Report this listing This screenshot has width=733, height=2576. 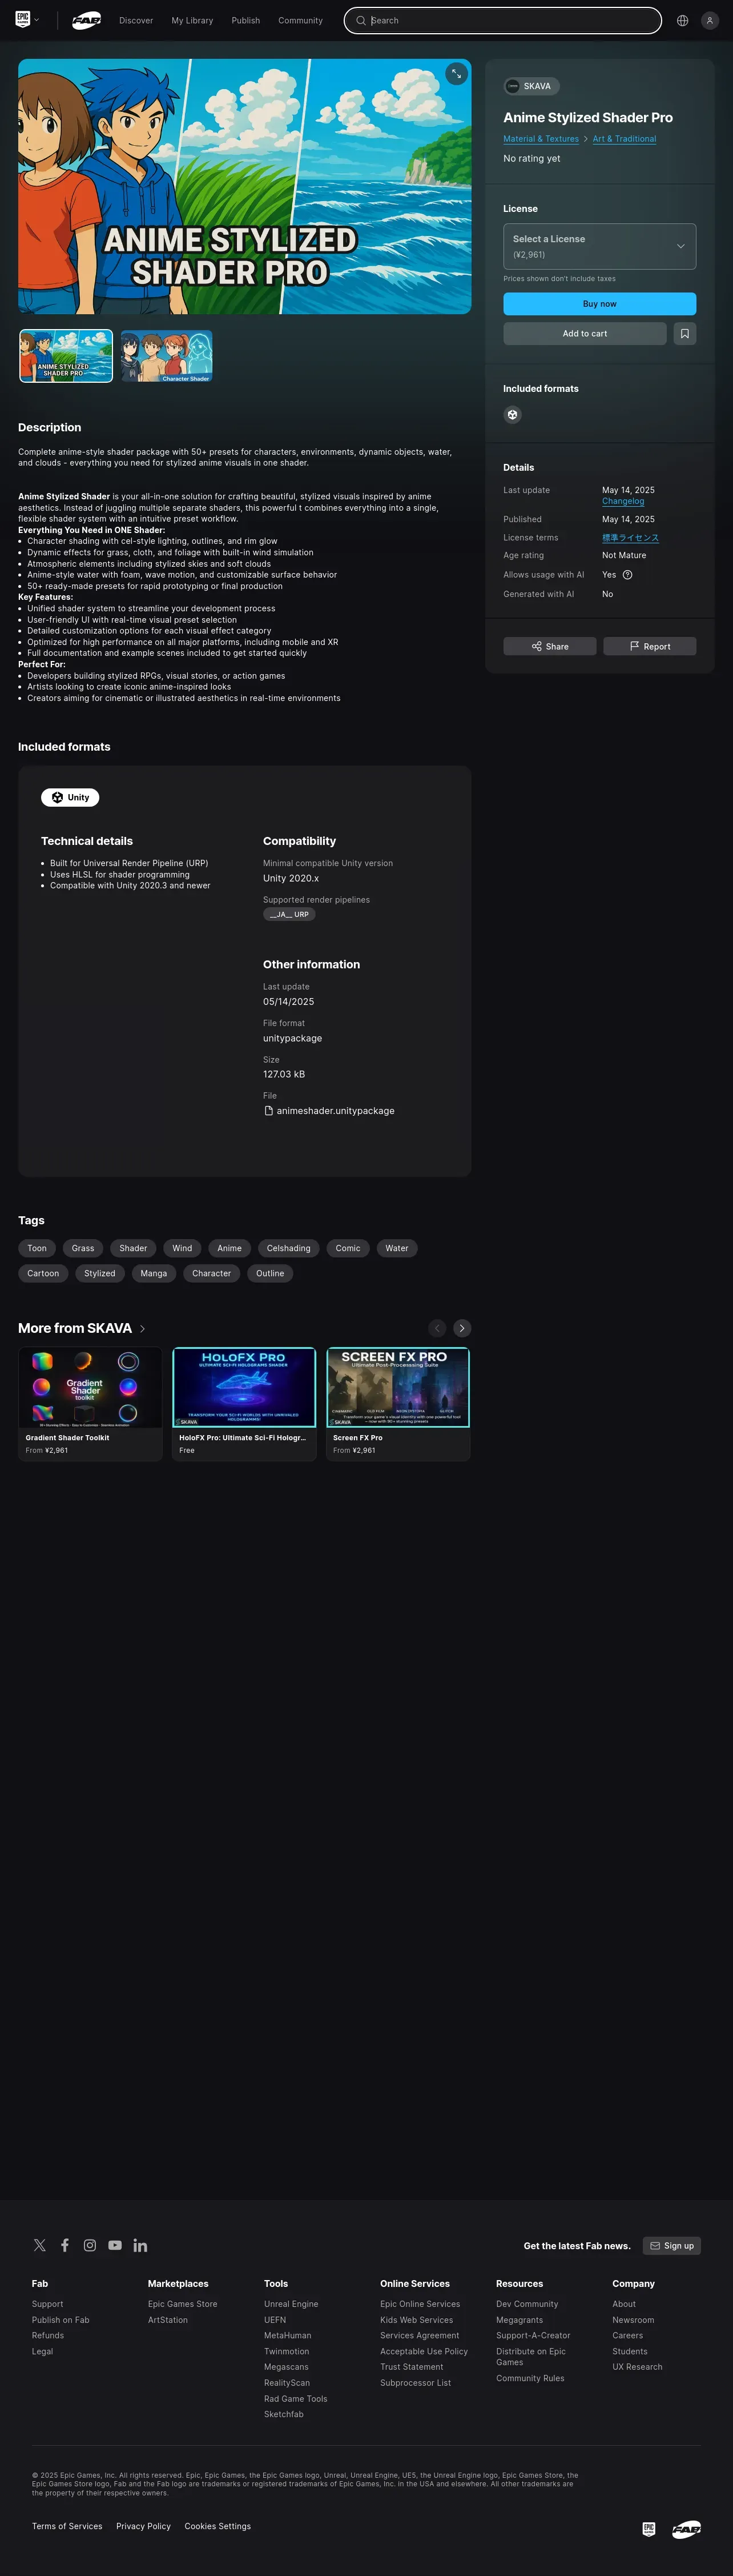(x=649, y=646)
